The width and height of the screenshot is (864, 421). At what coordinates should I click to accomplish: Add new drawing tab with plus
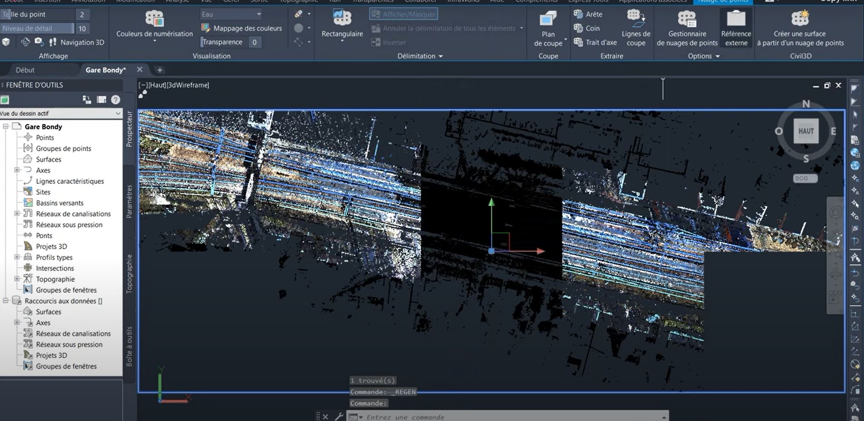click(x=159, y=70)
